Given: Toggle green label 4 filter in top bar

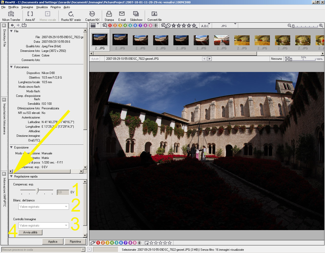Looking at the screenshot, I should pyautogui.click(x=125, y=25).
